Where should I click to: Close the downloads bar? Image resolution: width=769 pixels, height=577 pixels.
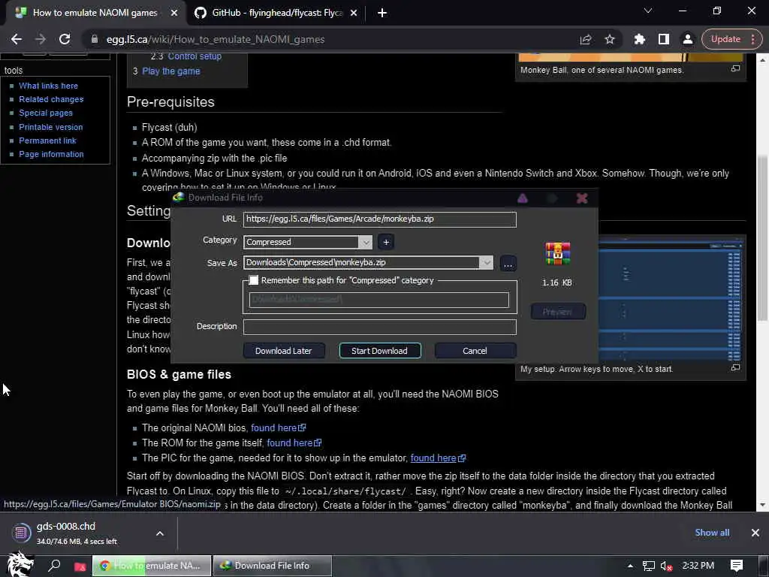(755, 533)
